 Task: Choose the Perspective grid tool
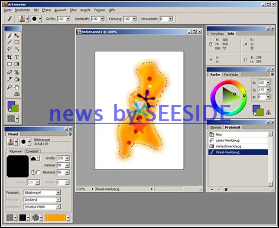pyautogui.click(x=17, y=94)
